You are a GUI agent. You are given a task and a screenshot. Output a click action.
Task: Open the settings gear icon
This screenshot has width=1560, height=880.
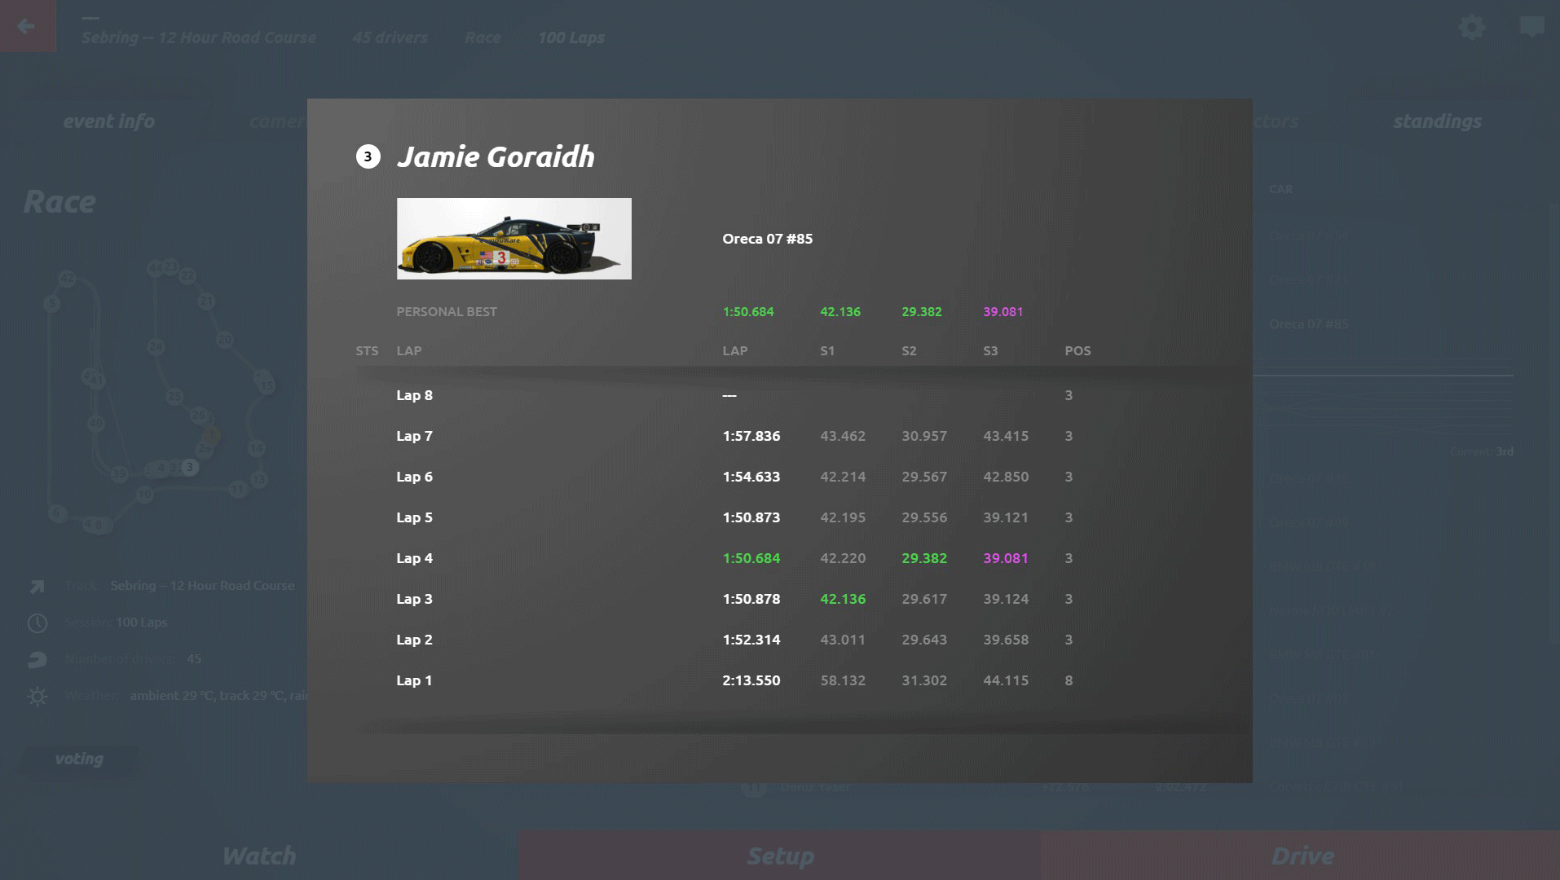[1471, 27]
